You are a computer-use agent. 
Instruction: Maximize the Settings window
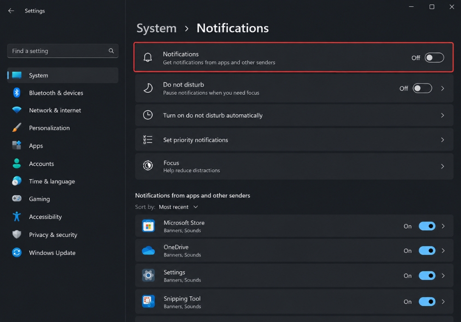point(431,7)
